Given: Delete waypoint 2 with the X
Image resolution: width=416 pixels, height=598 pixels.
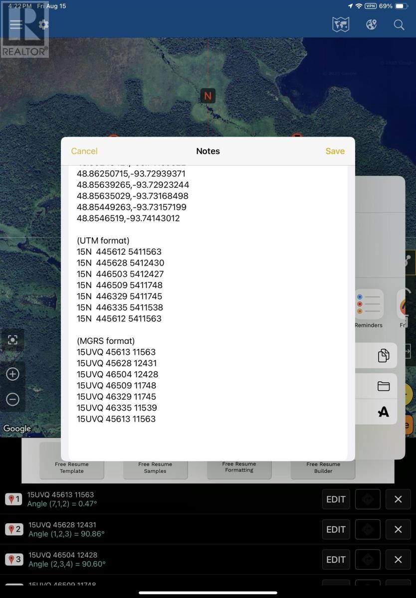Looking at the screenshot, I should 398,529.
